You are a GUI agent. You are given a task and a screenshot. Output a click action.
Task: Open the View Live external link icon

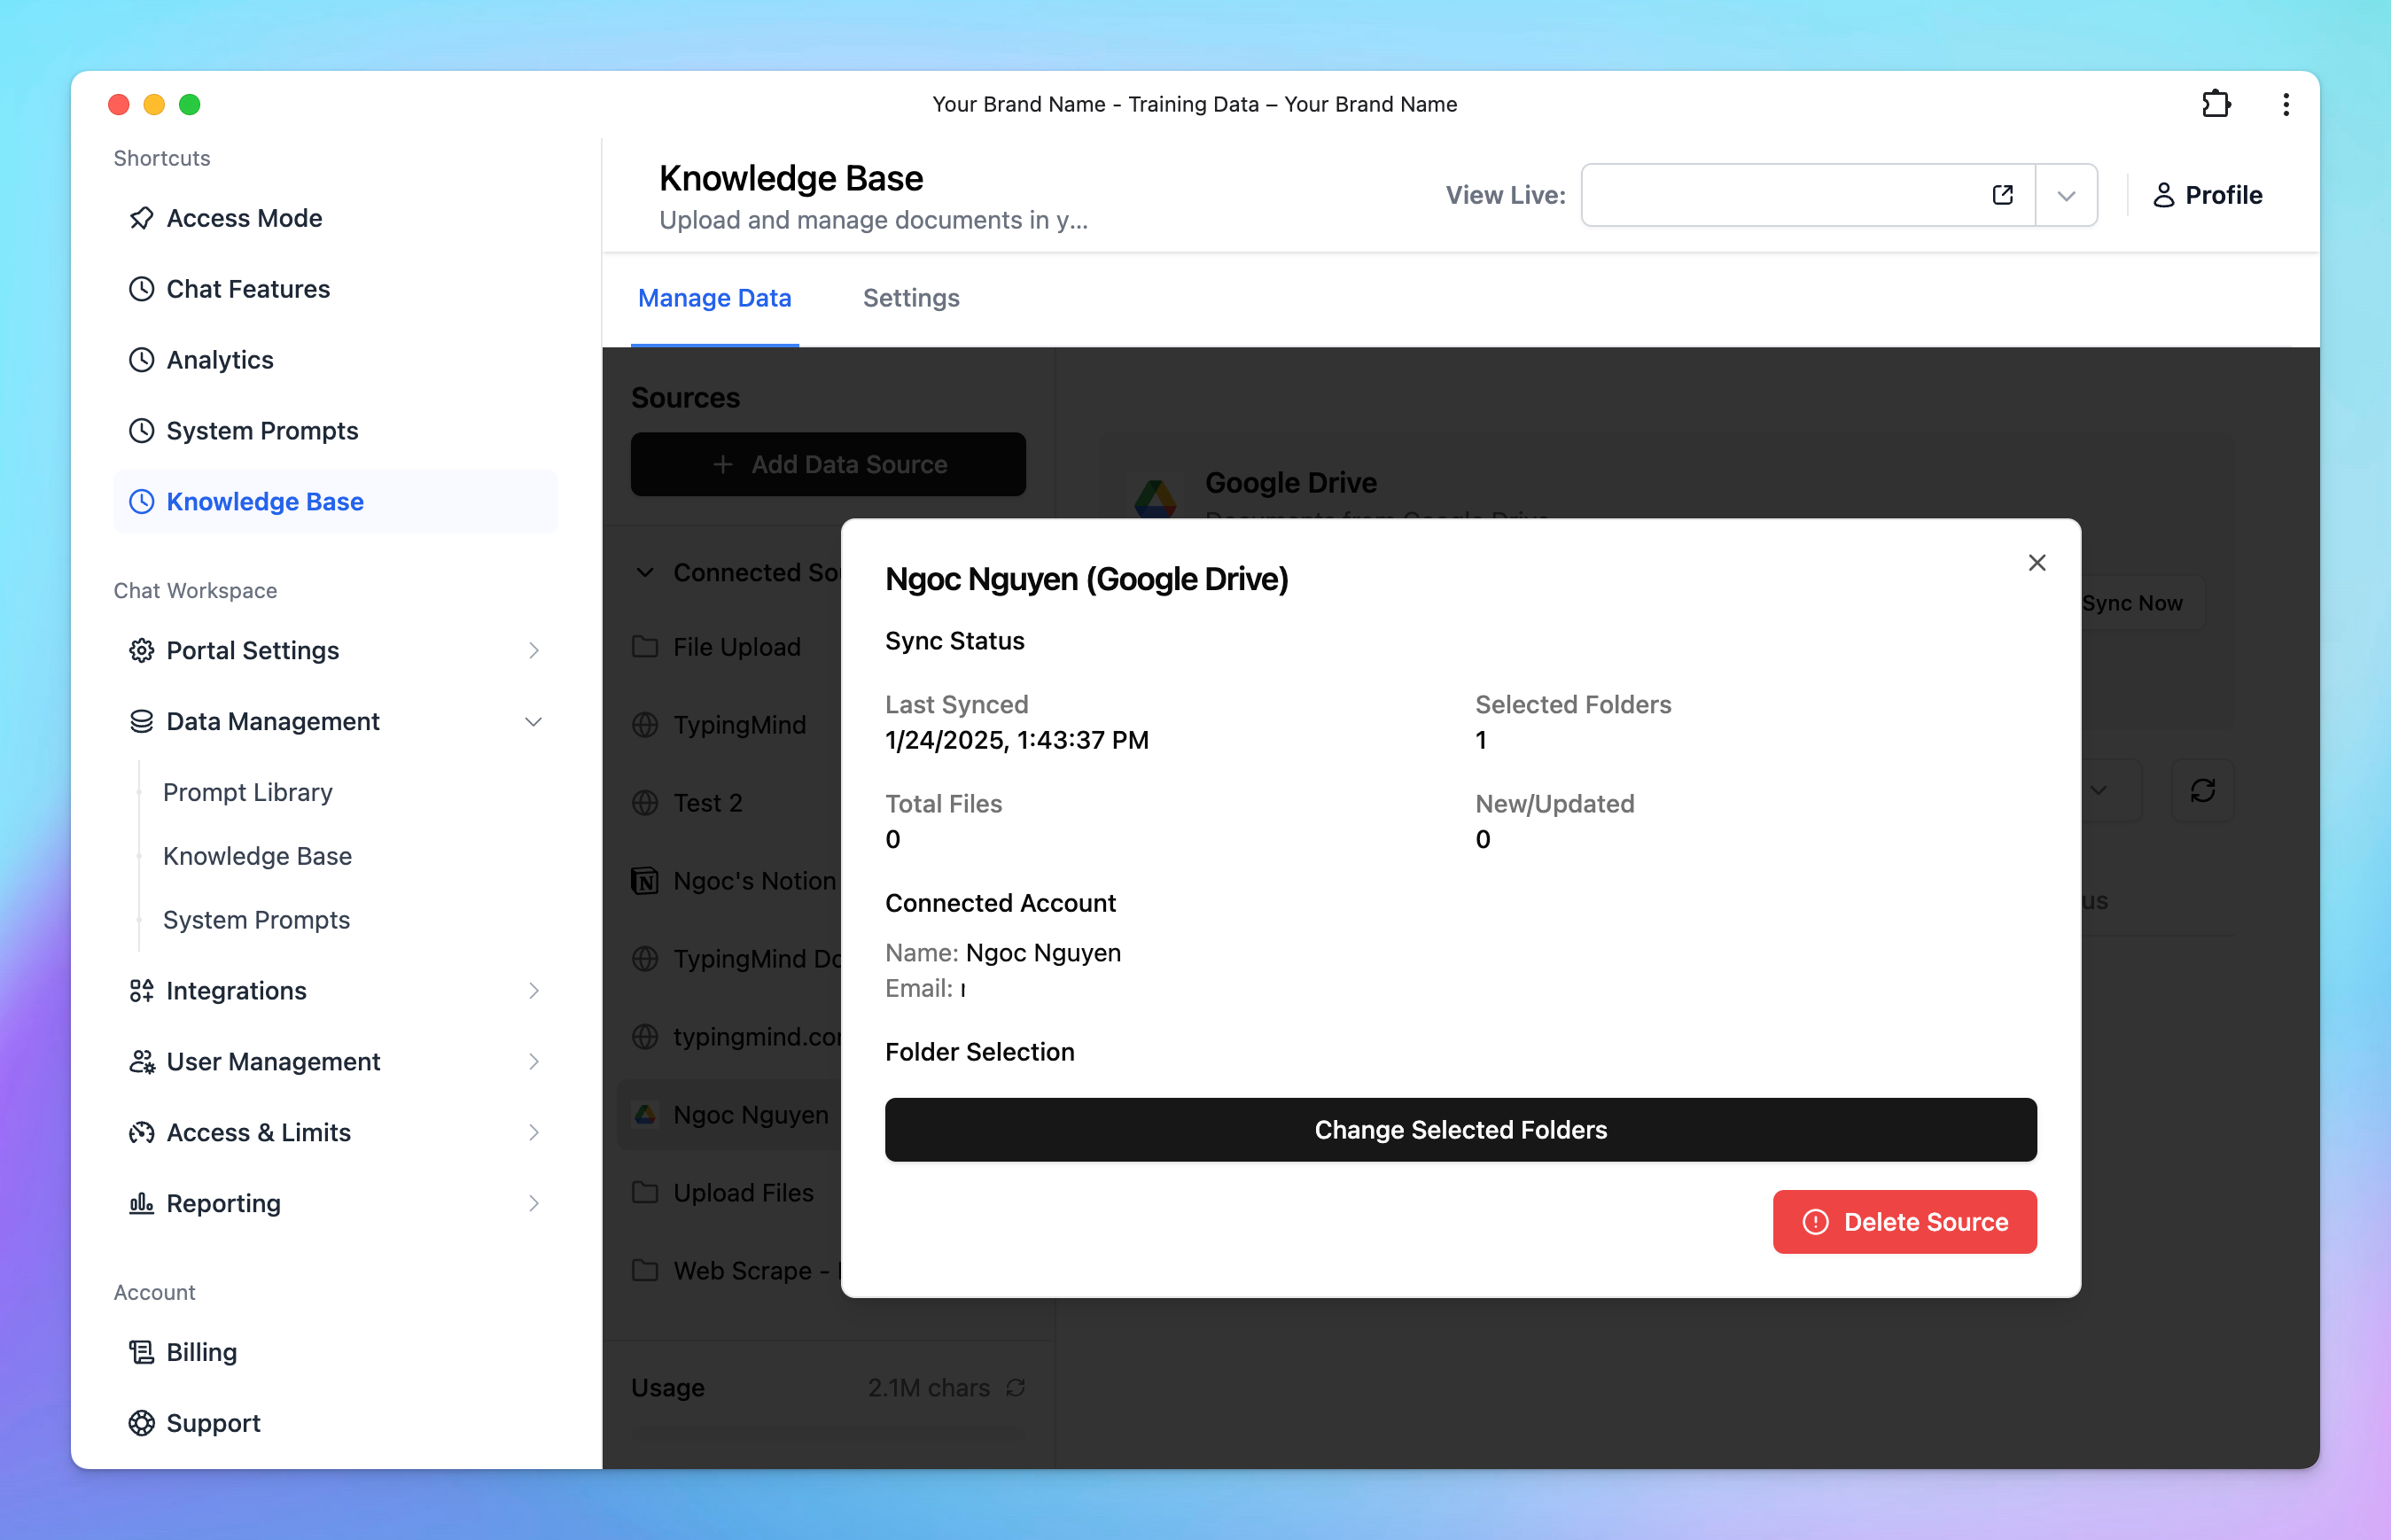click(2003, 195)
